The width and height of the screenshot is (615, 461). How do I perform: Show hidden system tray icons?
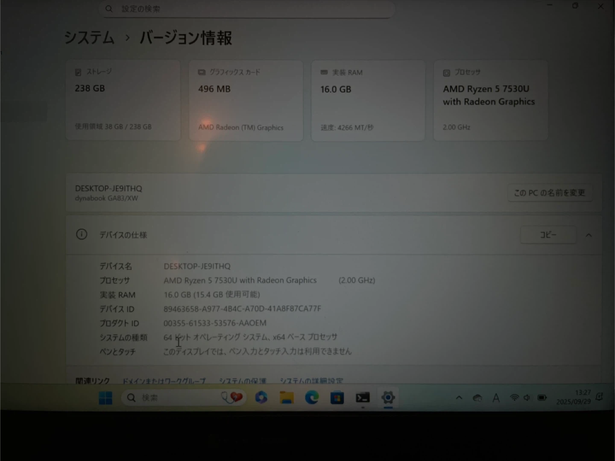point(459,398)
